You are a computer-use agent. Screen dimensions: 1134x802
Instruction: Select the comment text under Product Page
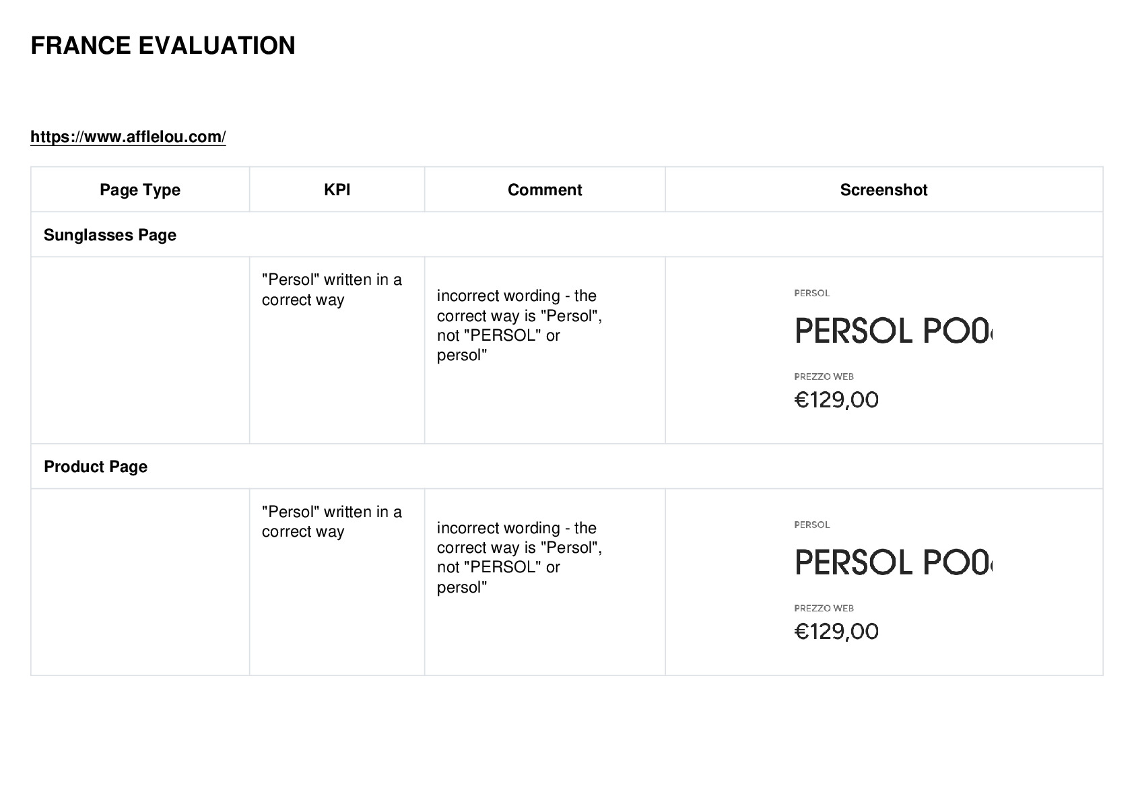[519, 558]
